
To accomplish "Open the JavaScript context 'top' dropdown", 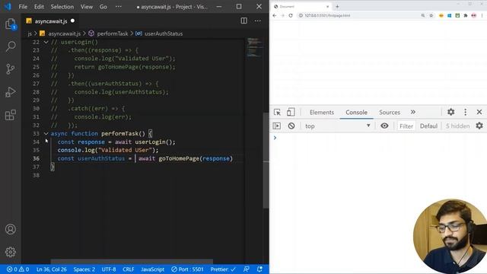I will click(338, 126).
